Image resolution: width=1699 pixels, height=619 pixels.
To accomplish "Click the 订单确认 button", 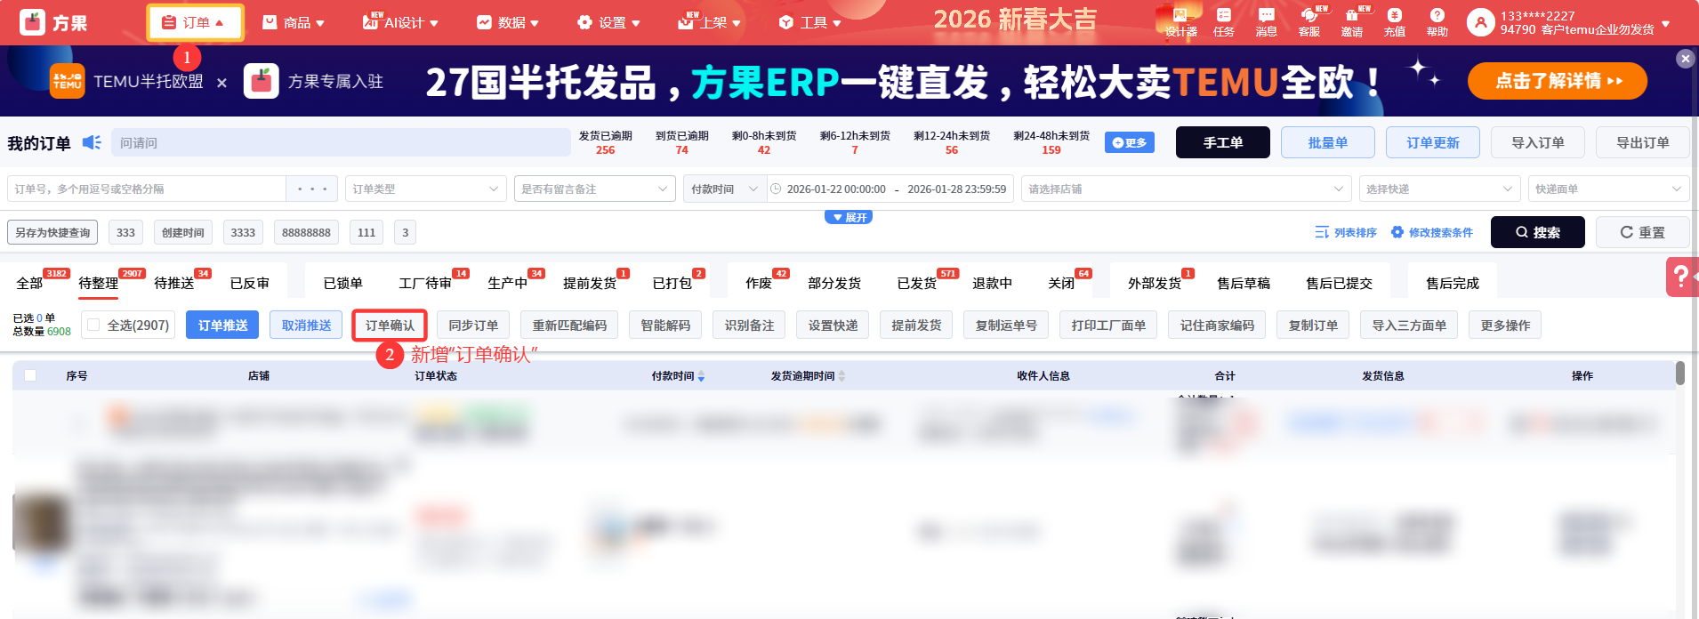I will point(390,326).
